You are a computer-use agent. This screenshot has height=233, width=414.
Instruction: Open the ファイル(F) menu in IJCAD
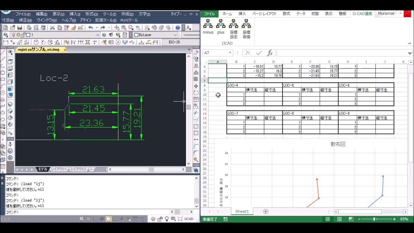click(x=23, y=14)
